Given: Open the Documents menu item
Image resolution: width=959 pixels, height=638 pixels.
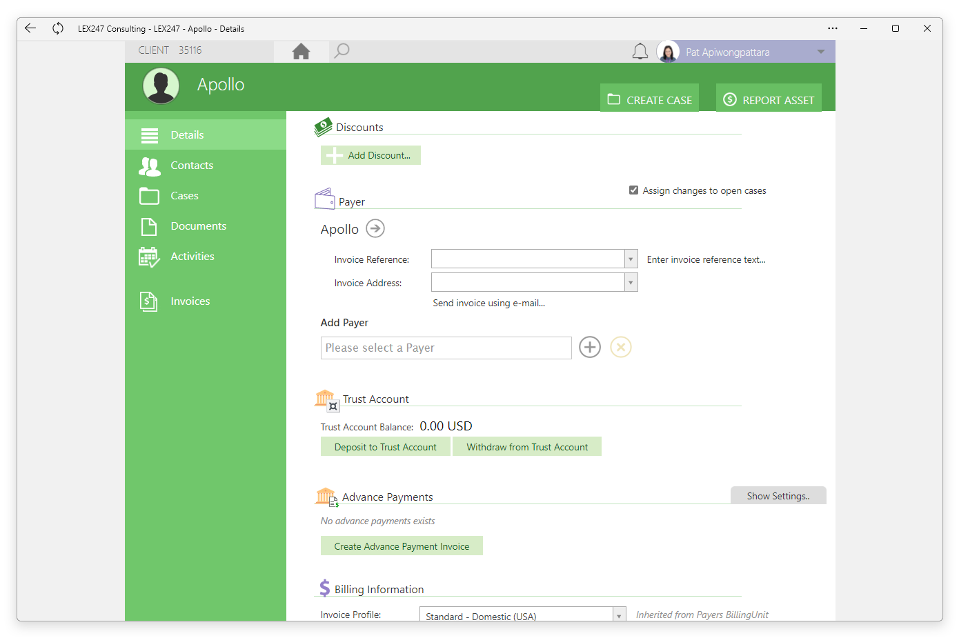Looking at the screenshot, I should 206,226.
